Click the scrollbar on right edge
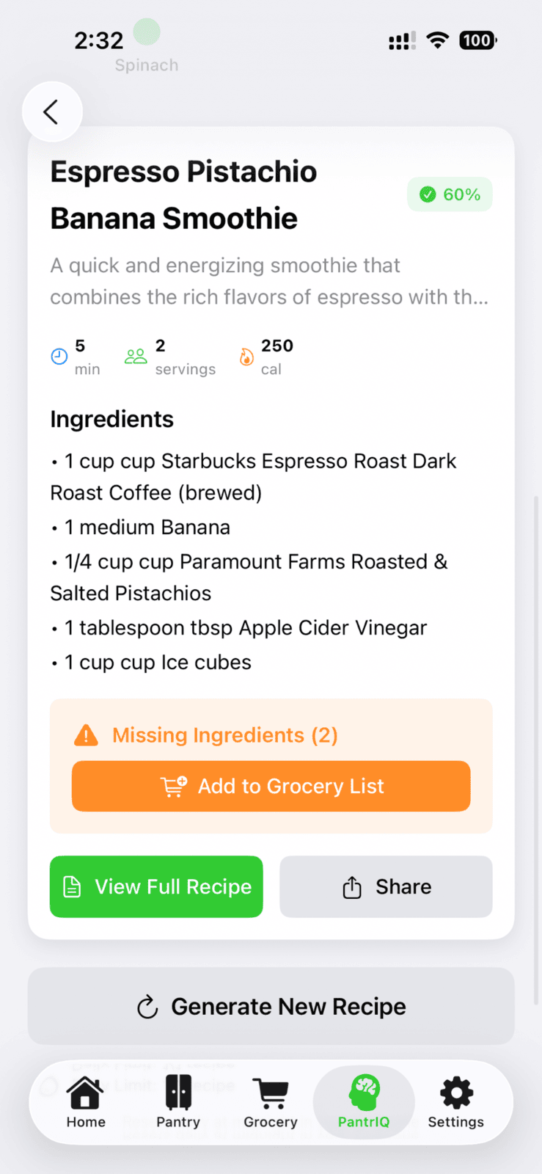 536,748
